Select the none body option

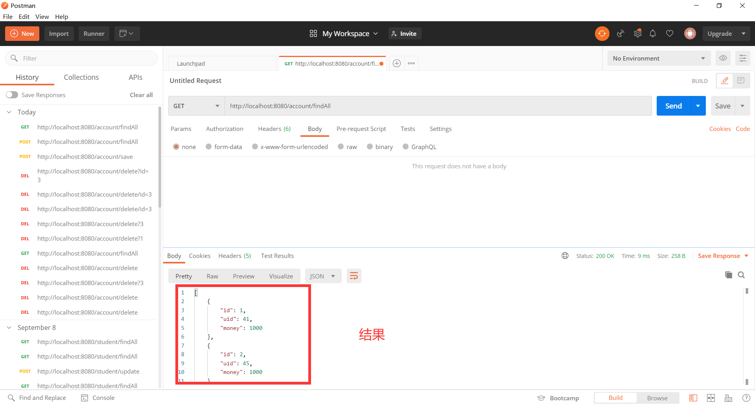click(x=176, y=147)
